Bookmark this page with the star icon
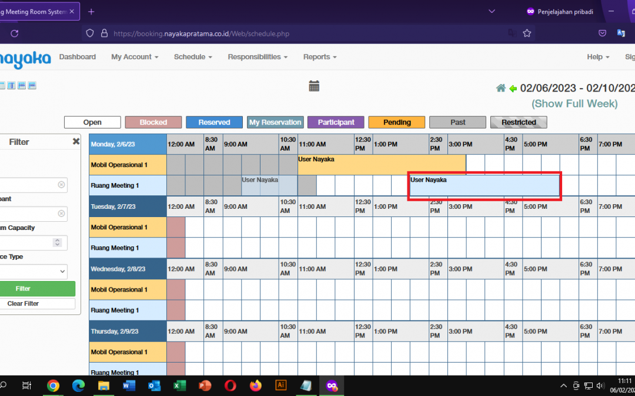This screenshot has width=635, height=396. [527, 33]
